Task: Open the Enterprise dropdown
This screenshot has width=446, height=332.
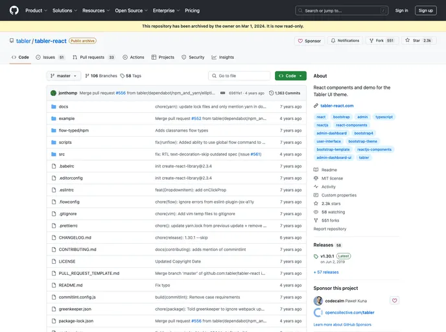Action: (166, 10)
